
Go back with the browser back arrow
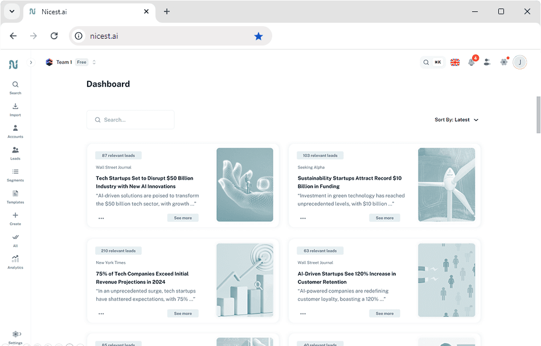point(13,36)
